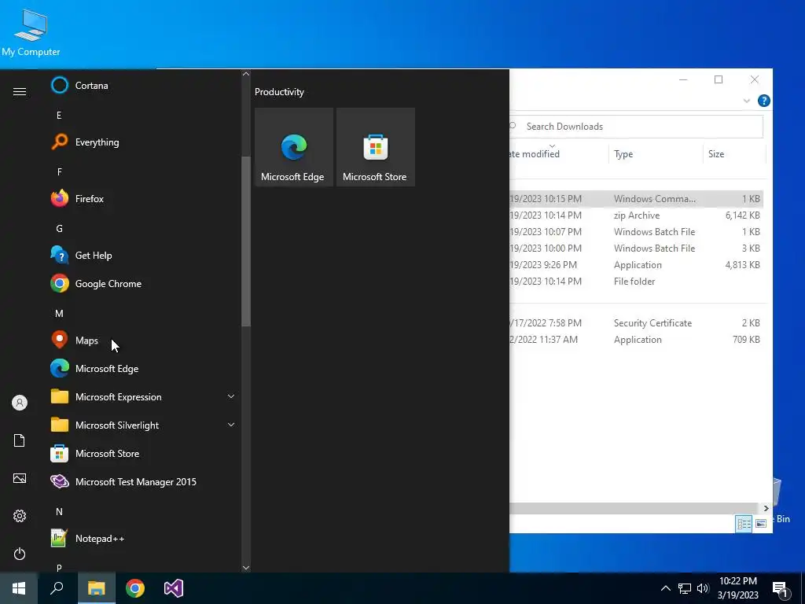Jump to letter G section header
Viewport: 805px width, 604px height.
pos(59,229)
